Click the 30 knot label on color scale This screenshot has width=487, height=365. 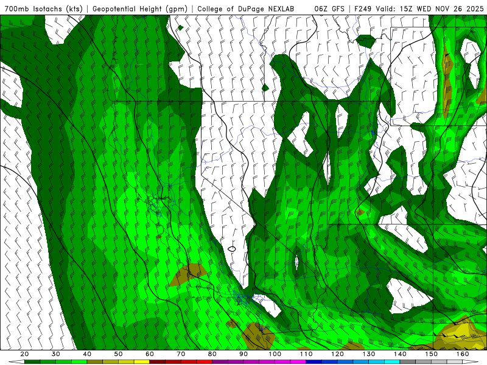click(55, 354)
